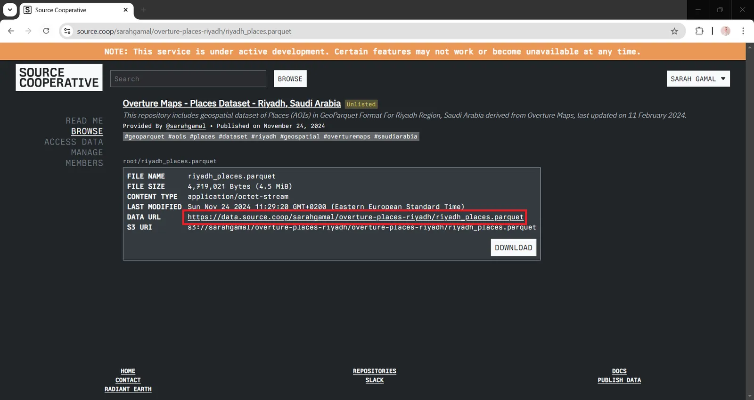Open the HOME footer link
The height and width of the screenshot is (400, 754).
(x=128, y=371)
